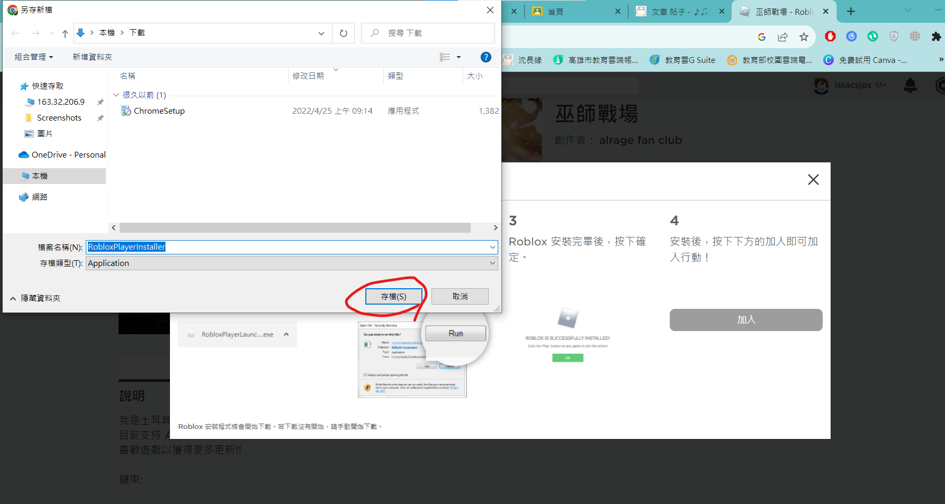Click the gray shield extension icon
945x504 pixels.
(894, 36)
